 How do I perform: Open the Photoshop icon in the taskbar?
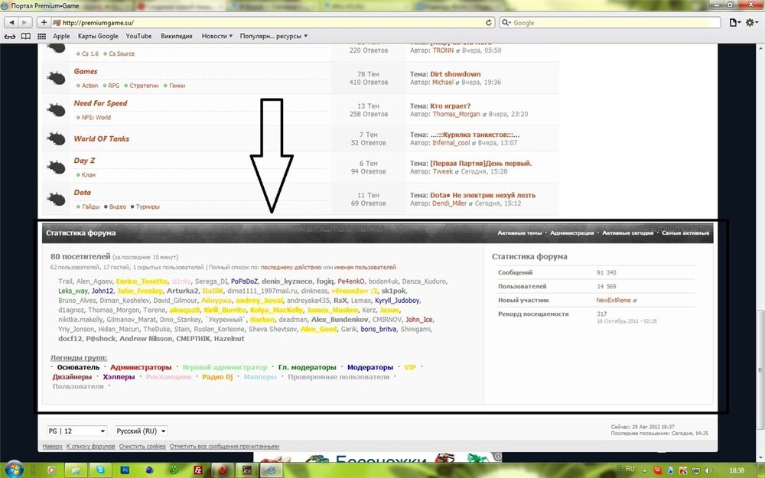pos(125,470)
